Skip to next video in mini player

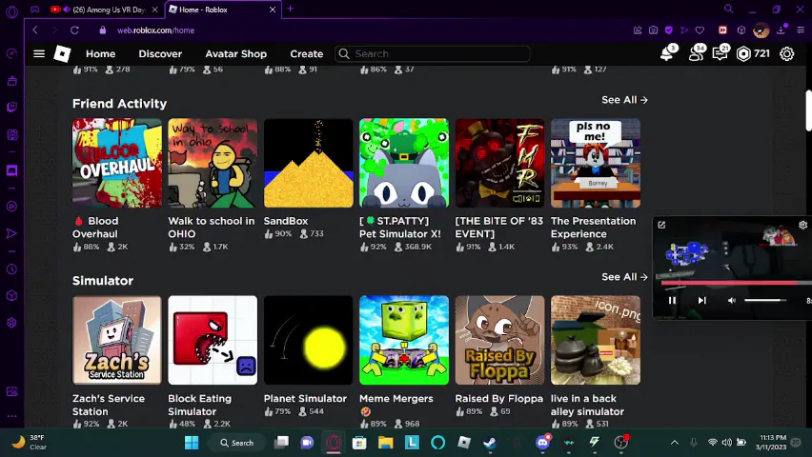pyautogui.click(x=701, y=300)
